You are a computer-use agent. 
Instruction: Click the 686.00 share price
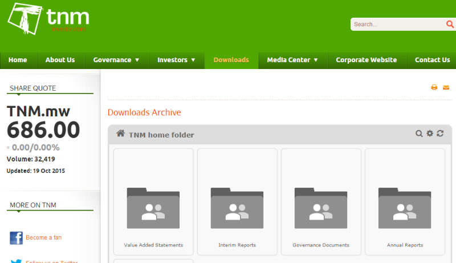click(43, 130)
